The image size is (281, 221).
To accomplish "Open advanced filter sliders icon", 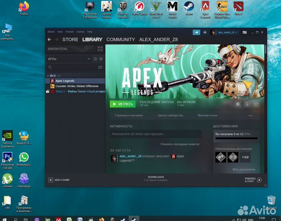I will [x=100, y=68].
